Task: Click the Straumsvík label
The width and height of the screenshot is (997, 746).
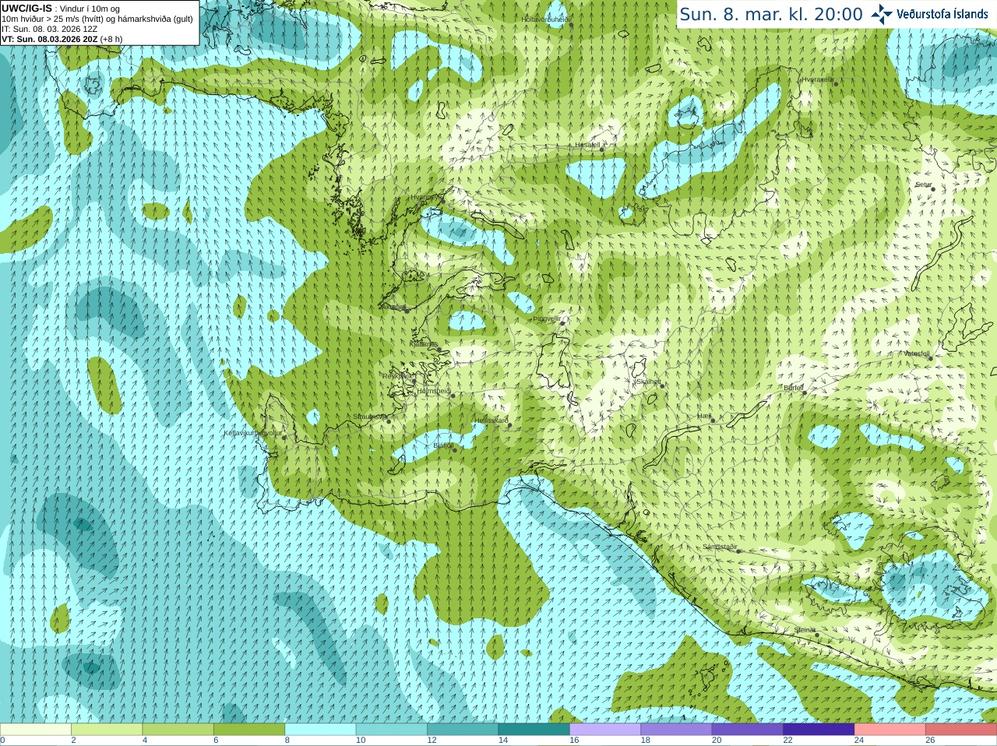Action: click(x=369, y=417)
